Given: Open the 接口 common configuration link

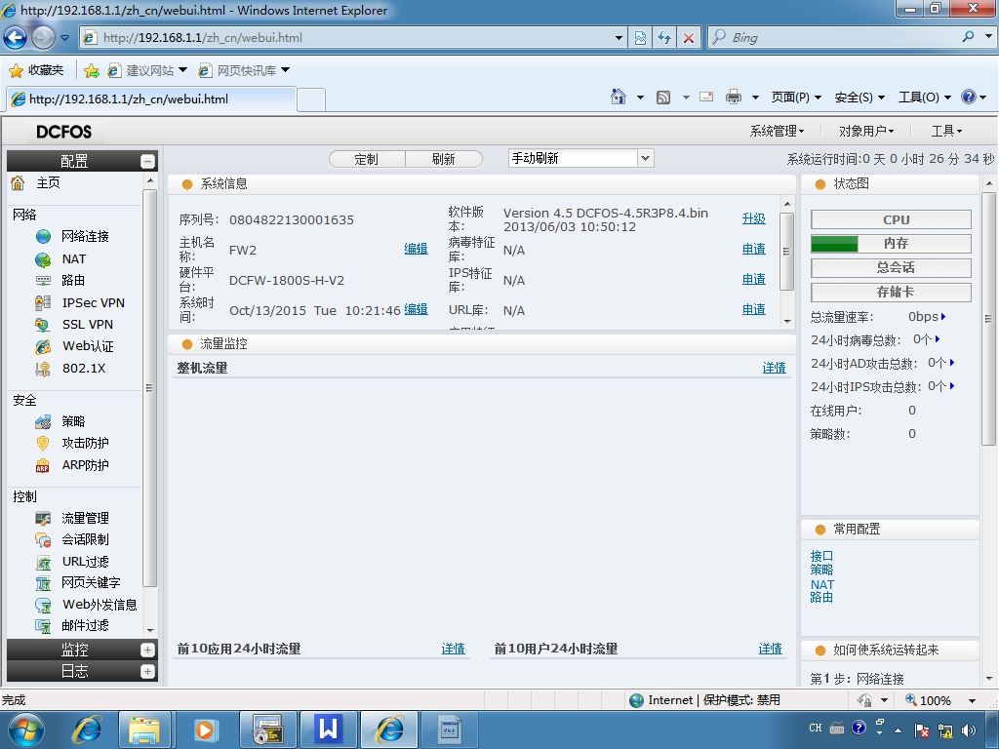Looking at the screenshot, I should pyautogui.click(x=821, y=556).
